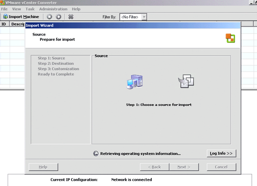Minimize the vCenter Converter window

[x=251, y=2]
